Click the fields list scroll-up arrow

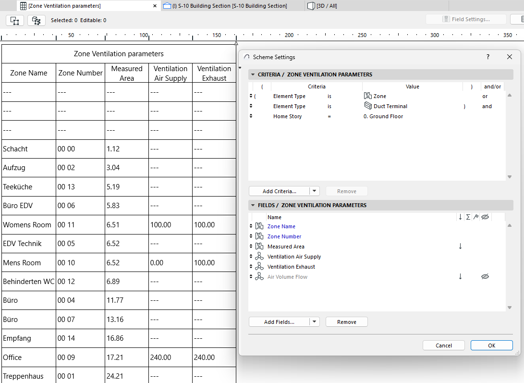pos(509,224)
